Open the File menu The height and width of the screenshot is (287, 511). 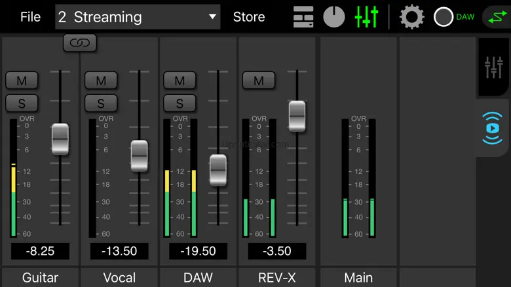(x=30, y=17)
